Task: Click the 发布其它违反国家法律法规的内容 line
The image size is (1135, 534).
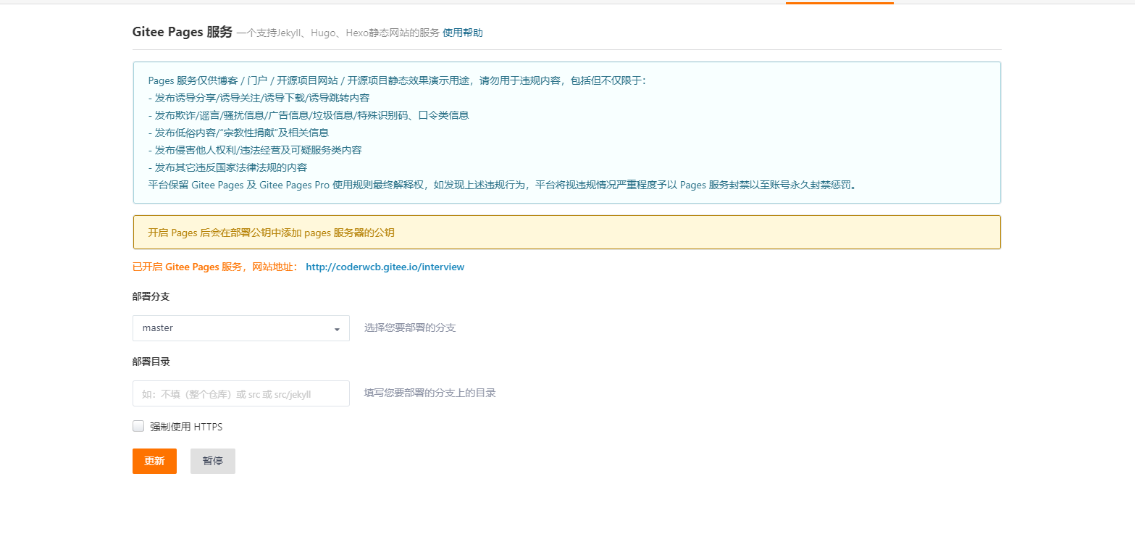Action: click(x=227, y=167)
